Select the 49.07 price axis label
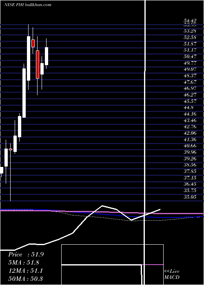 tap(190, 69)
